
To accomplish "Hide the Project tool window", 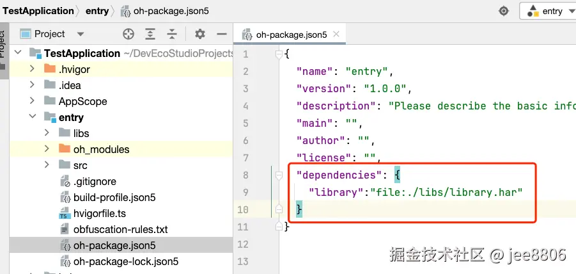I will [222, 34].
